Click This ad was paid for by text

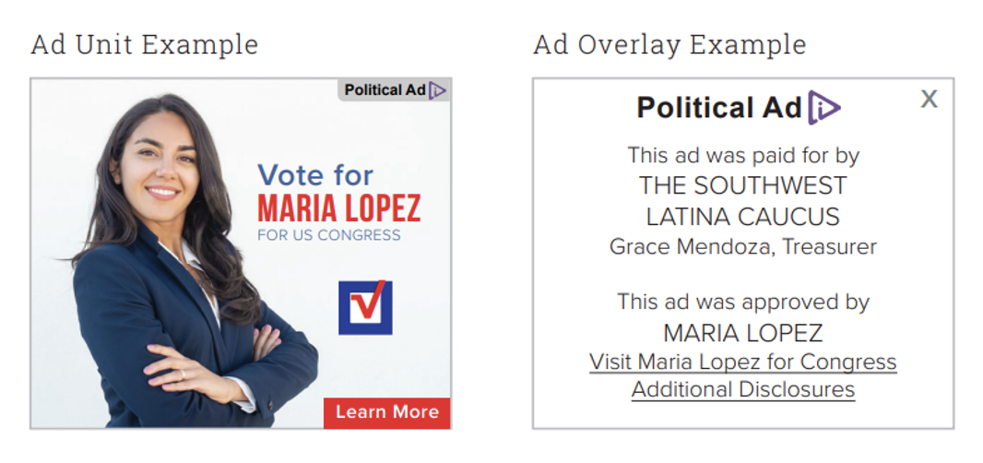743,156
